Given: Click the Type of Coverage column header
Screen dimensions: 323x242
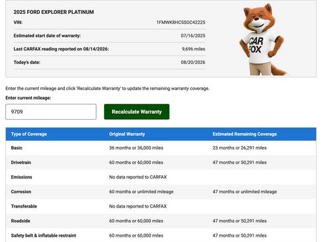Looking at the screenshot, I should click(29, 134).
